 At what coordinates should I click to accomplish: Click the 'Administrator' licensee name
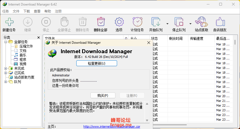[x=61, y=75]
